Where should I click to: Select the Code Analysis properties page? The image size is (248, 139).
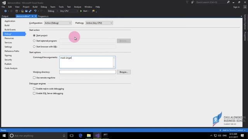11,68
